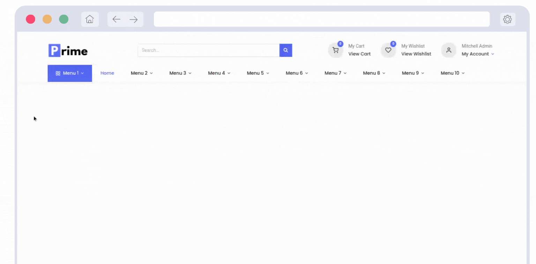Click the Prime logo
The height and width of the screenshot is (264, 536).
tap(68, 51)
